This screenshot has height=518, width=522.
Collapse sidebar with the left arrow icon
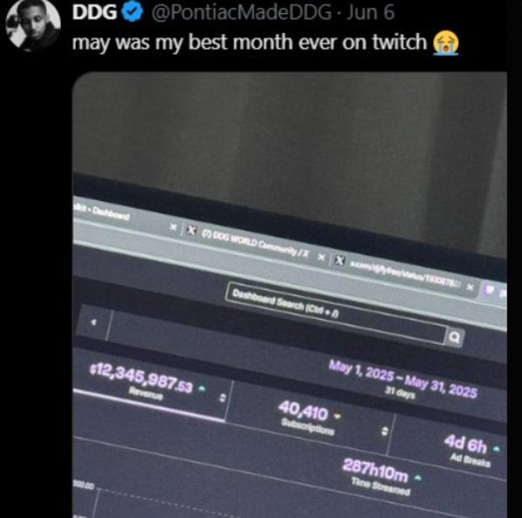tap(94, 322)
